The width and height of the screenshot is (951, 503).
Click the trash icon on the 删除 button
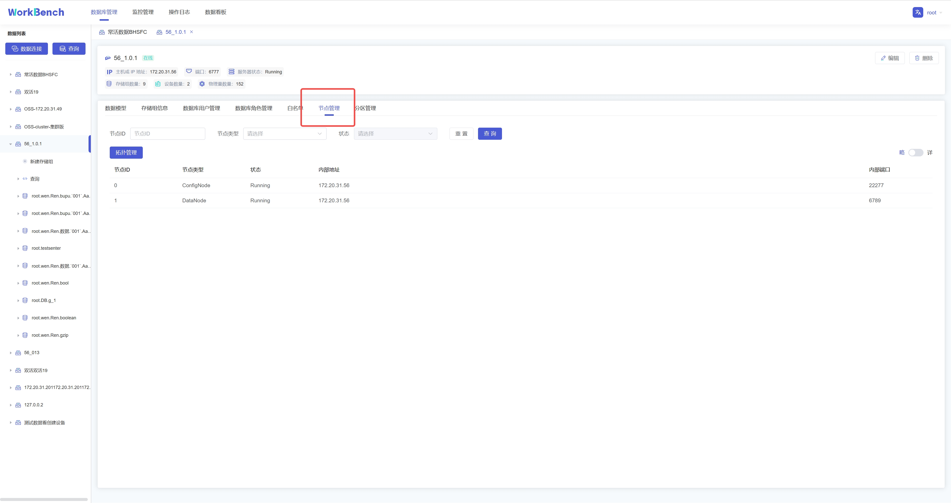pos(917,58)
